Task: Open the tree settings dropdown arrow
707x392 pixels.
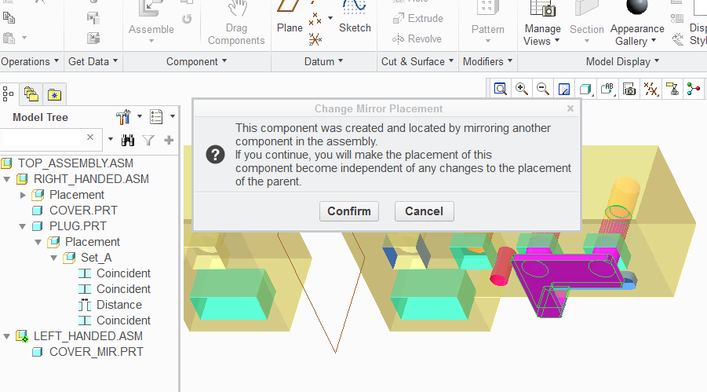Action: click(140, 116)
